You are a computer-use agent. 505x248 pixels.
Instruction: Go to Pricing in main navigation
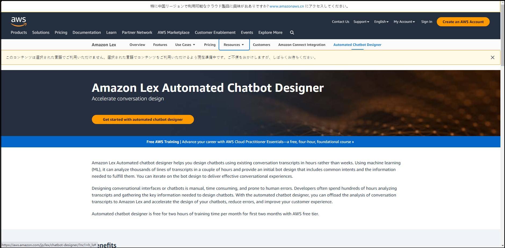coord(61,32)
